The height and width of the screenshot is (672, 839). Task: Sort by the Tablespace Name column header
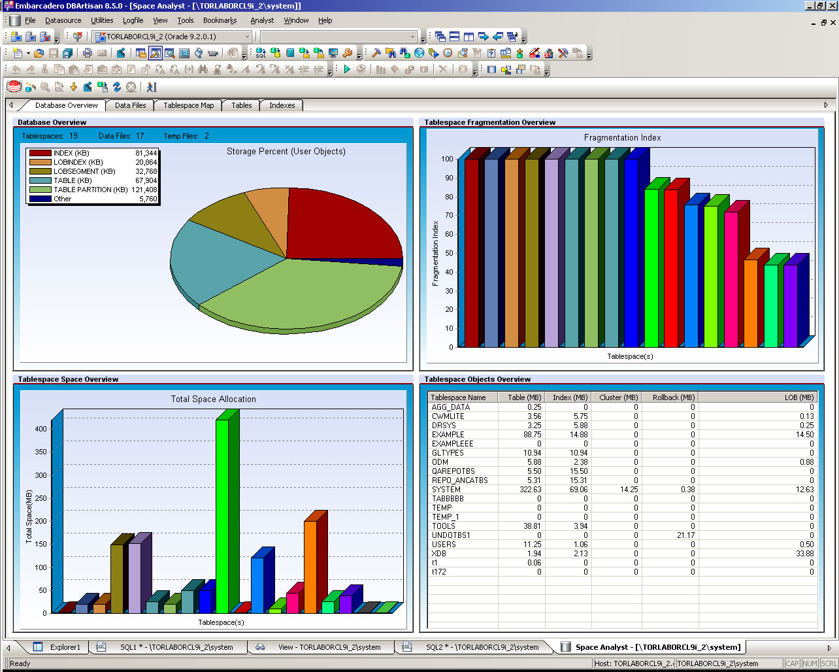click(463, 397)
